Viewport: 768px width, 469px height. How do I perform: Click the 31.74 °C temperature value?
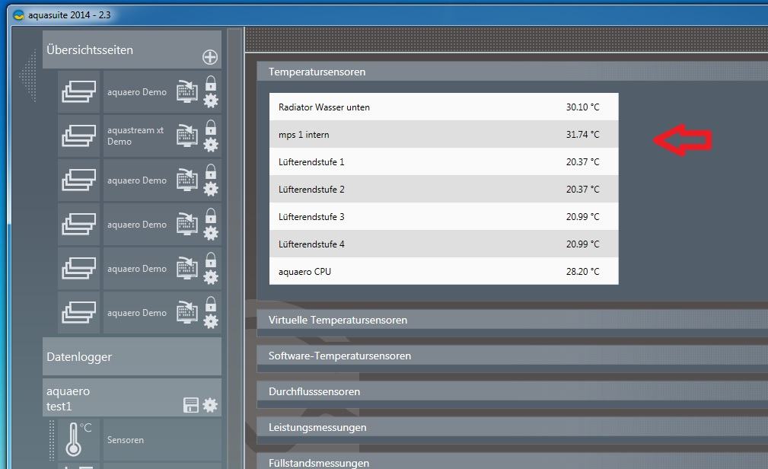click(582, 134)
